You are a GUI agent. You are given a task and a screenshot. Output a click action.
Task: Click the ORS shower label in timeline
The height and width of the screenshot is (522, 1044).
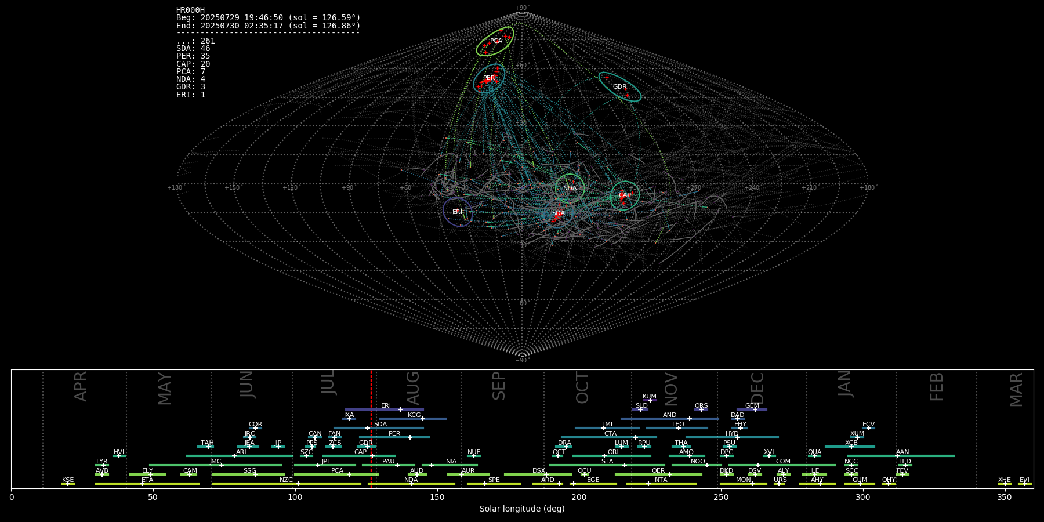701,406
